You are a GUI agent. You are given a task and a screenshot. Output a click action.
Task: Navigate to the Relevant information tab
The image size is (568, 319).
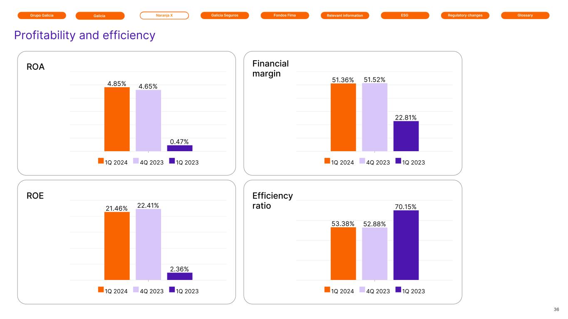coord(345,16)
